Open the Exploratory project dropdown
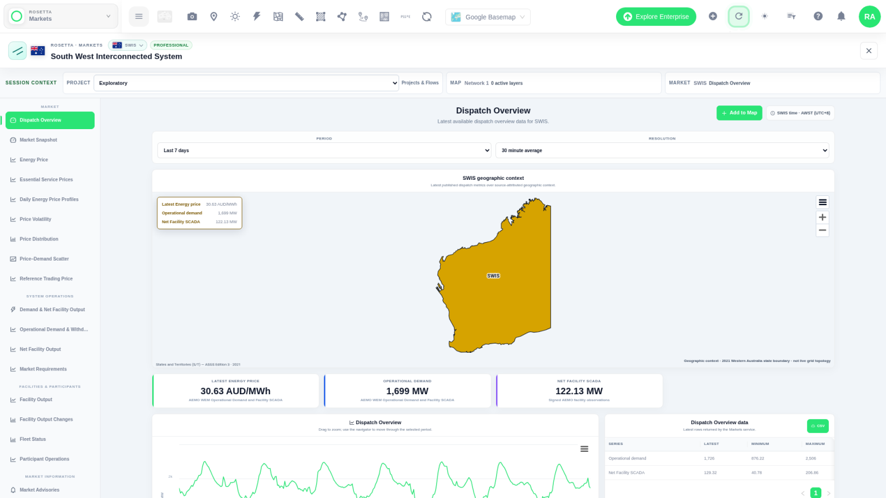The height and width of the screenshot is (498, 886). (246, 83)
